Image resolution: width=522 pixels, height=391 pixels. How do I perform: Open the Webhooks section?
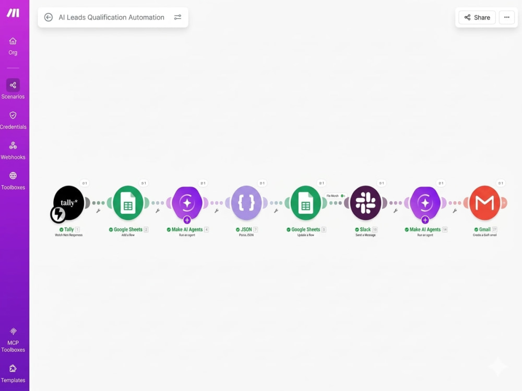point(13,151)
